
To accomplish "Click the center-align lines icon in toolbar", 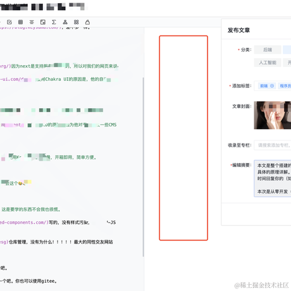I will (32, 22).
